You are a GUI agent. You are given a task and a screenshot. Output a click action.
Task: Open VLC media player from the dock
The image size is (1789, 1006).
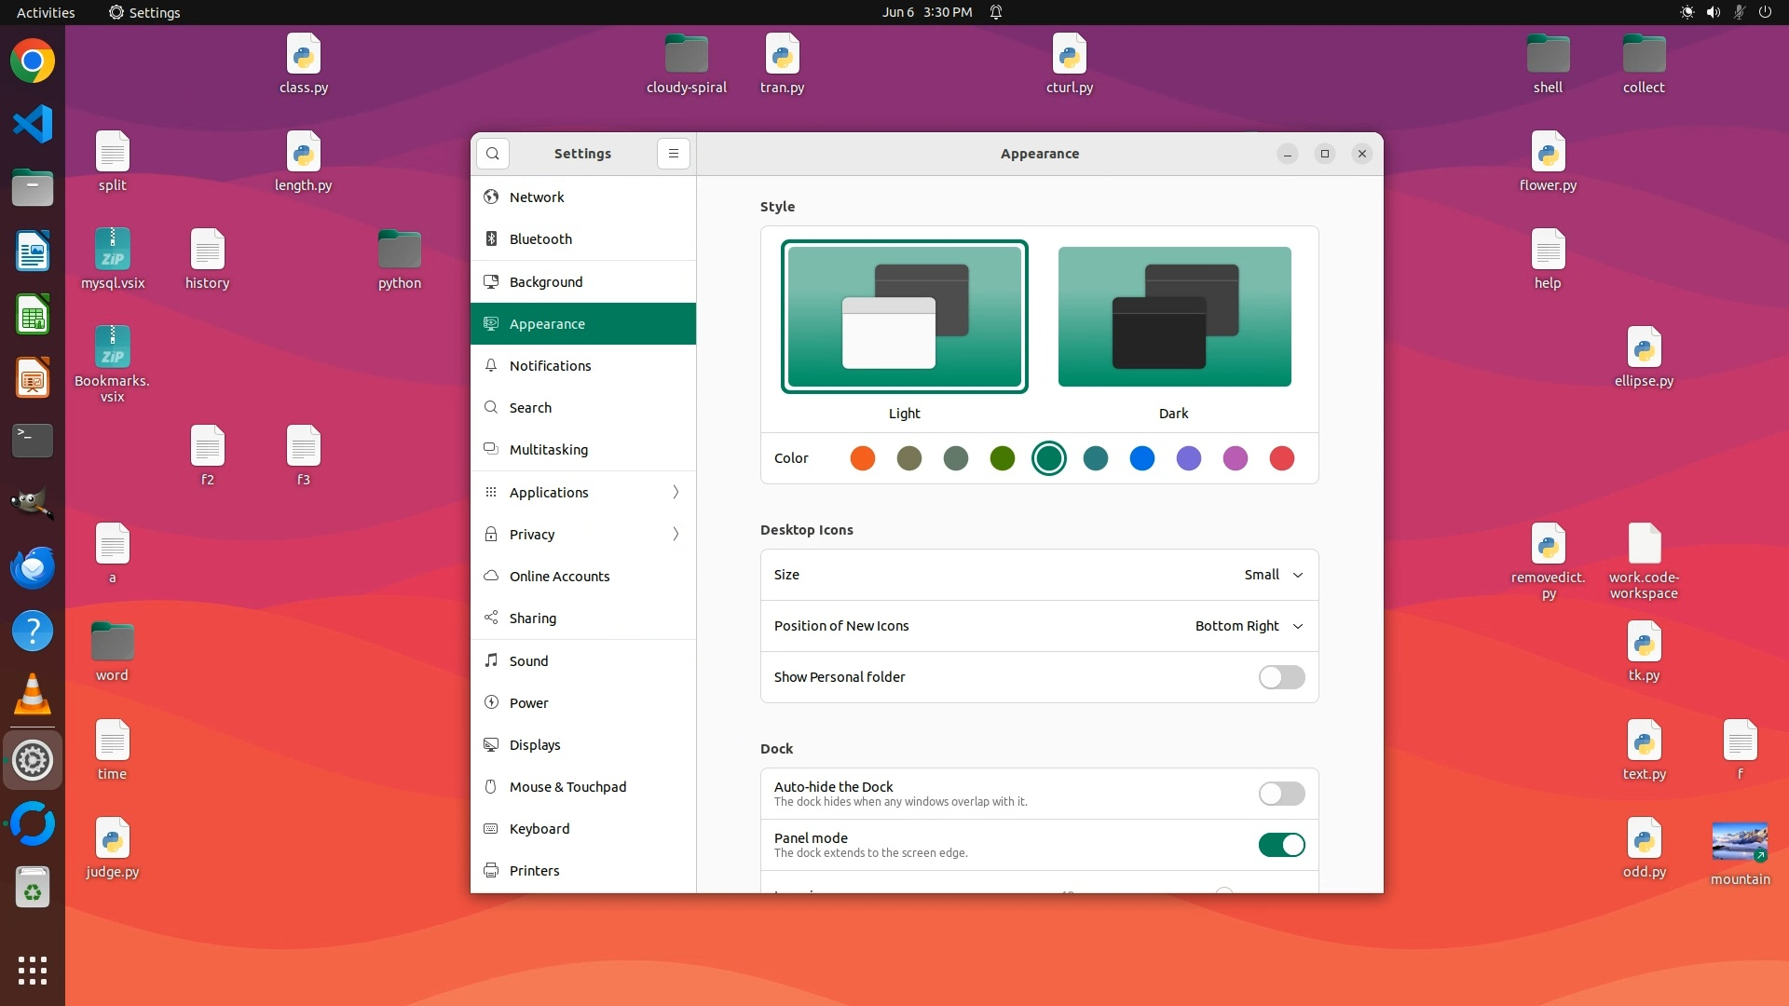[x=33, y=695]
